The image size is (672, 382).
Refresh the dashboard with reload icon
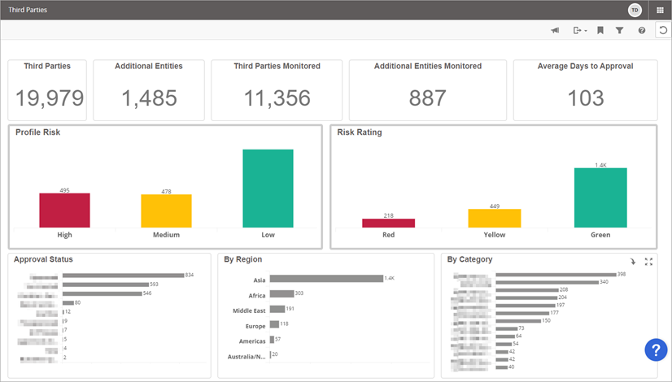(x=663, y=31)
